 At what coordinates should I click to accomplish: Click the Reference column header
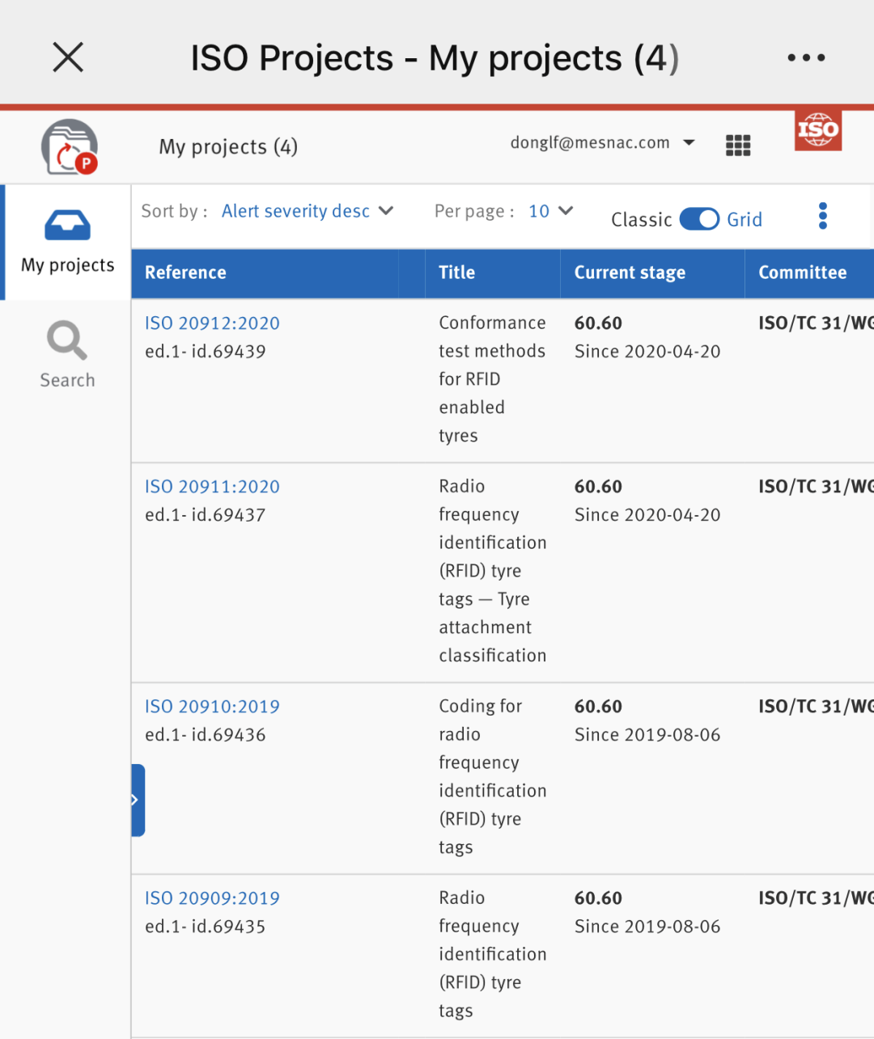(185, 272)
